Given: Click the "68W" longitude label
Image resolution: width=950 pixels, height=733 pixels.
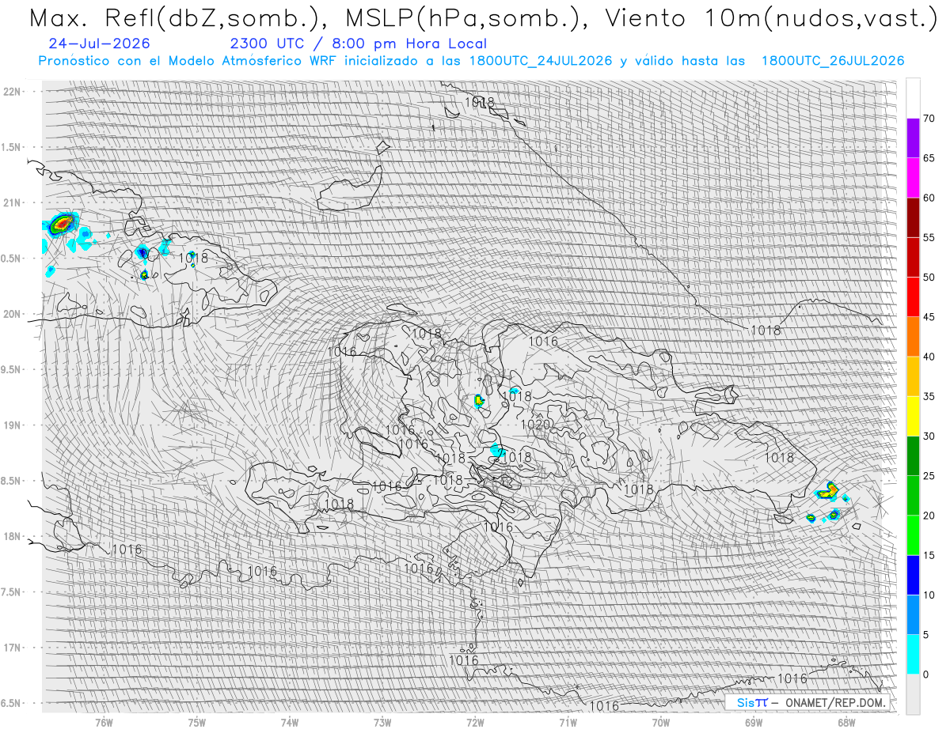Looking at the screenshot, I should tap(846, 721).
